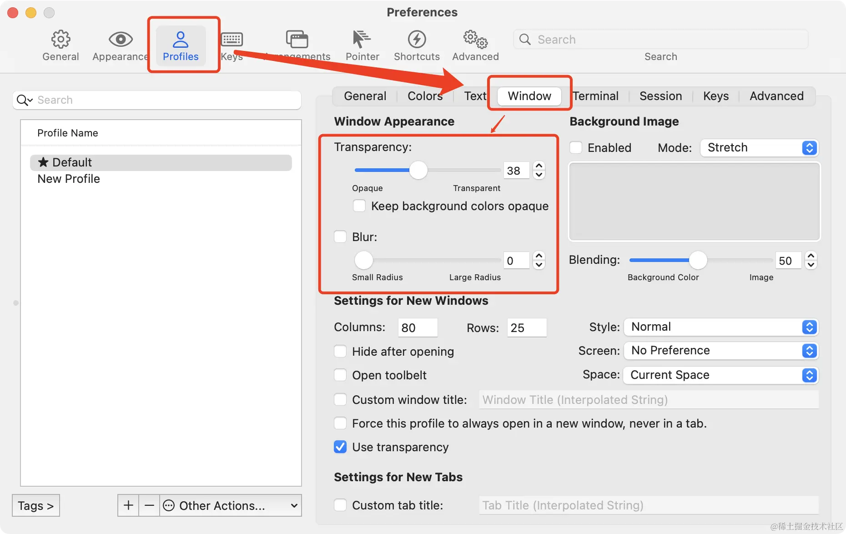Switch to the Keys profile tab
Screen dimensions: 846x534
click(716, 96)
